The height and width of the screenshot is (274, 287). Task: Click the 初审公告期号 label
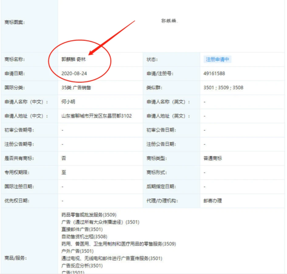pyautogui.click(x=19, y=130)
